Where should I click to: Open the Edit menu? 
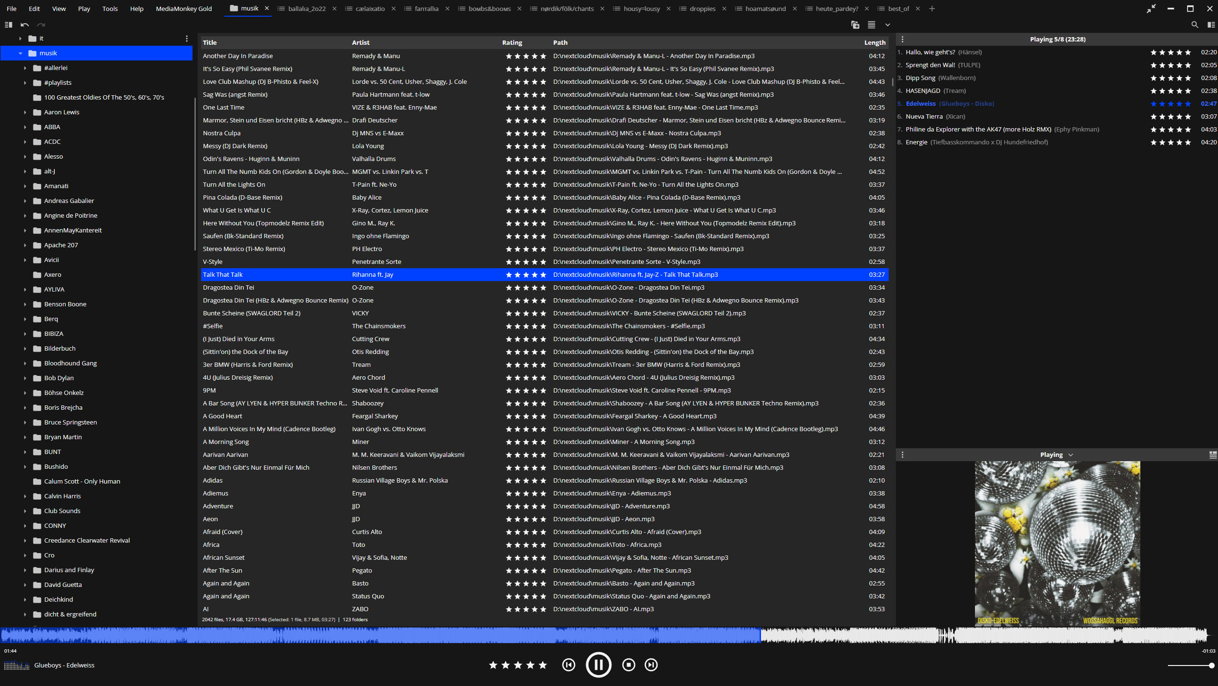click(x=34, y=9)
